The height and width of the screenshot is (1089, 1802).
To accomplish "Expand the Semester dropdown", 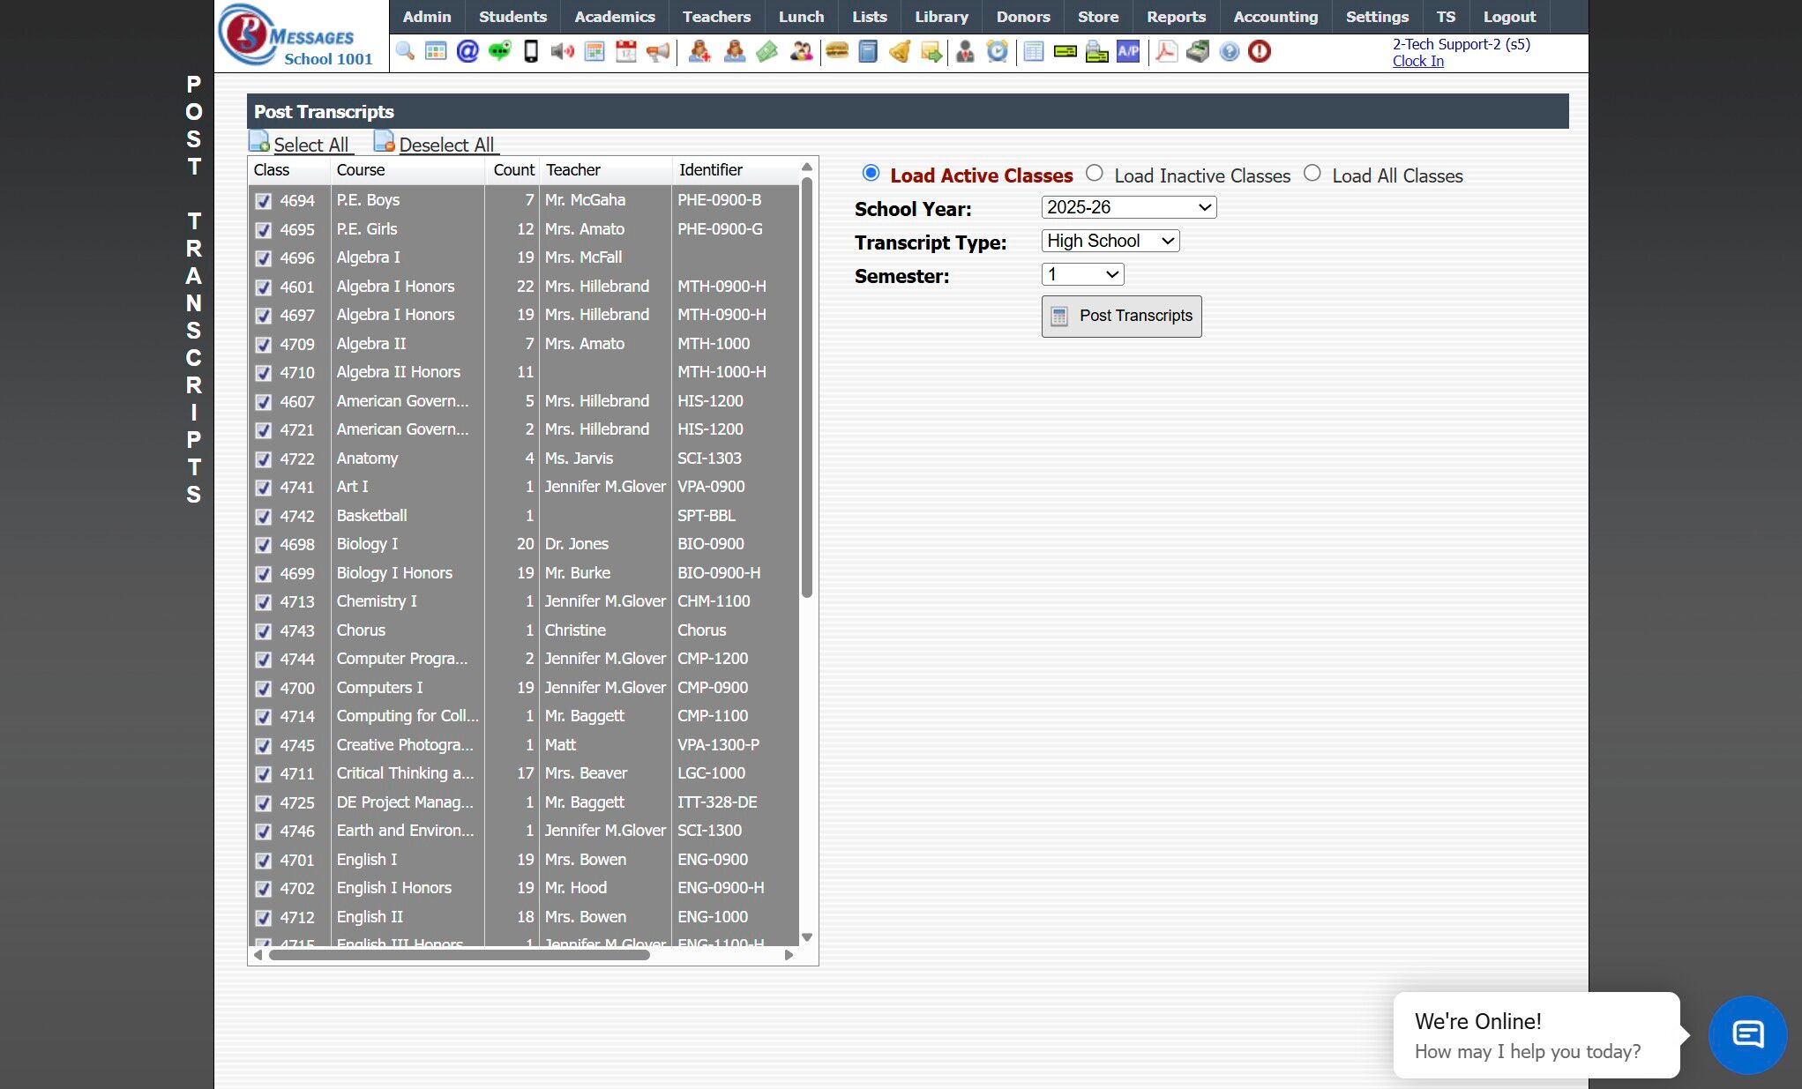I will (x=1082, y=274).
